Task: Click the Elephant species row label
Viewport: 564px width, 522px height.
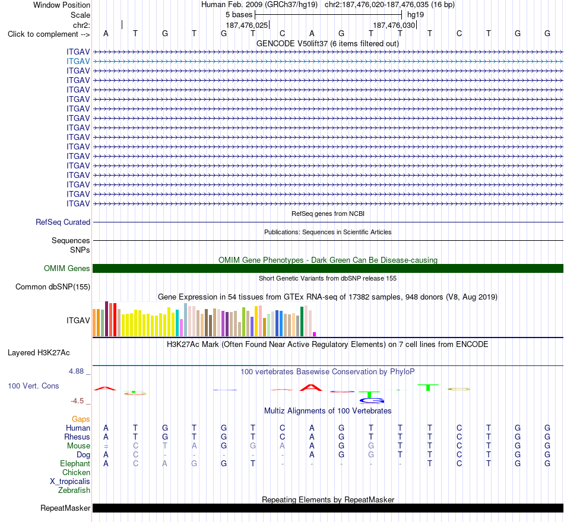Action: (x=75, y=463)
